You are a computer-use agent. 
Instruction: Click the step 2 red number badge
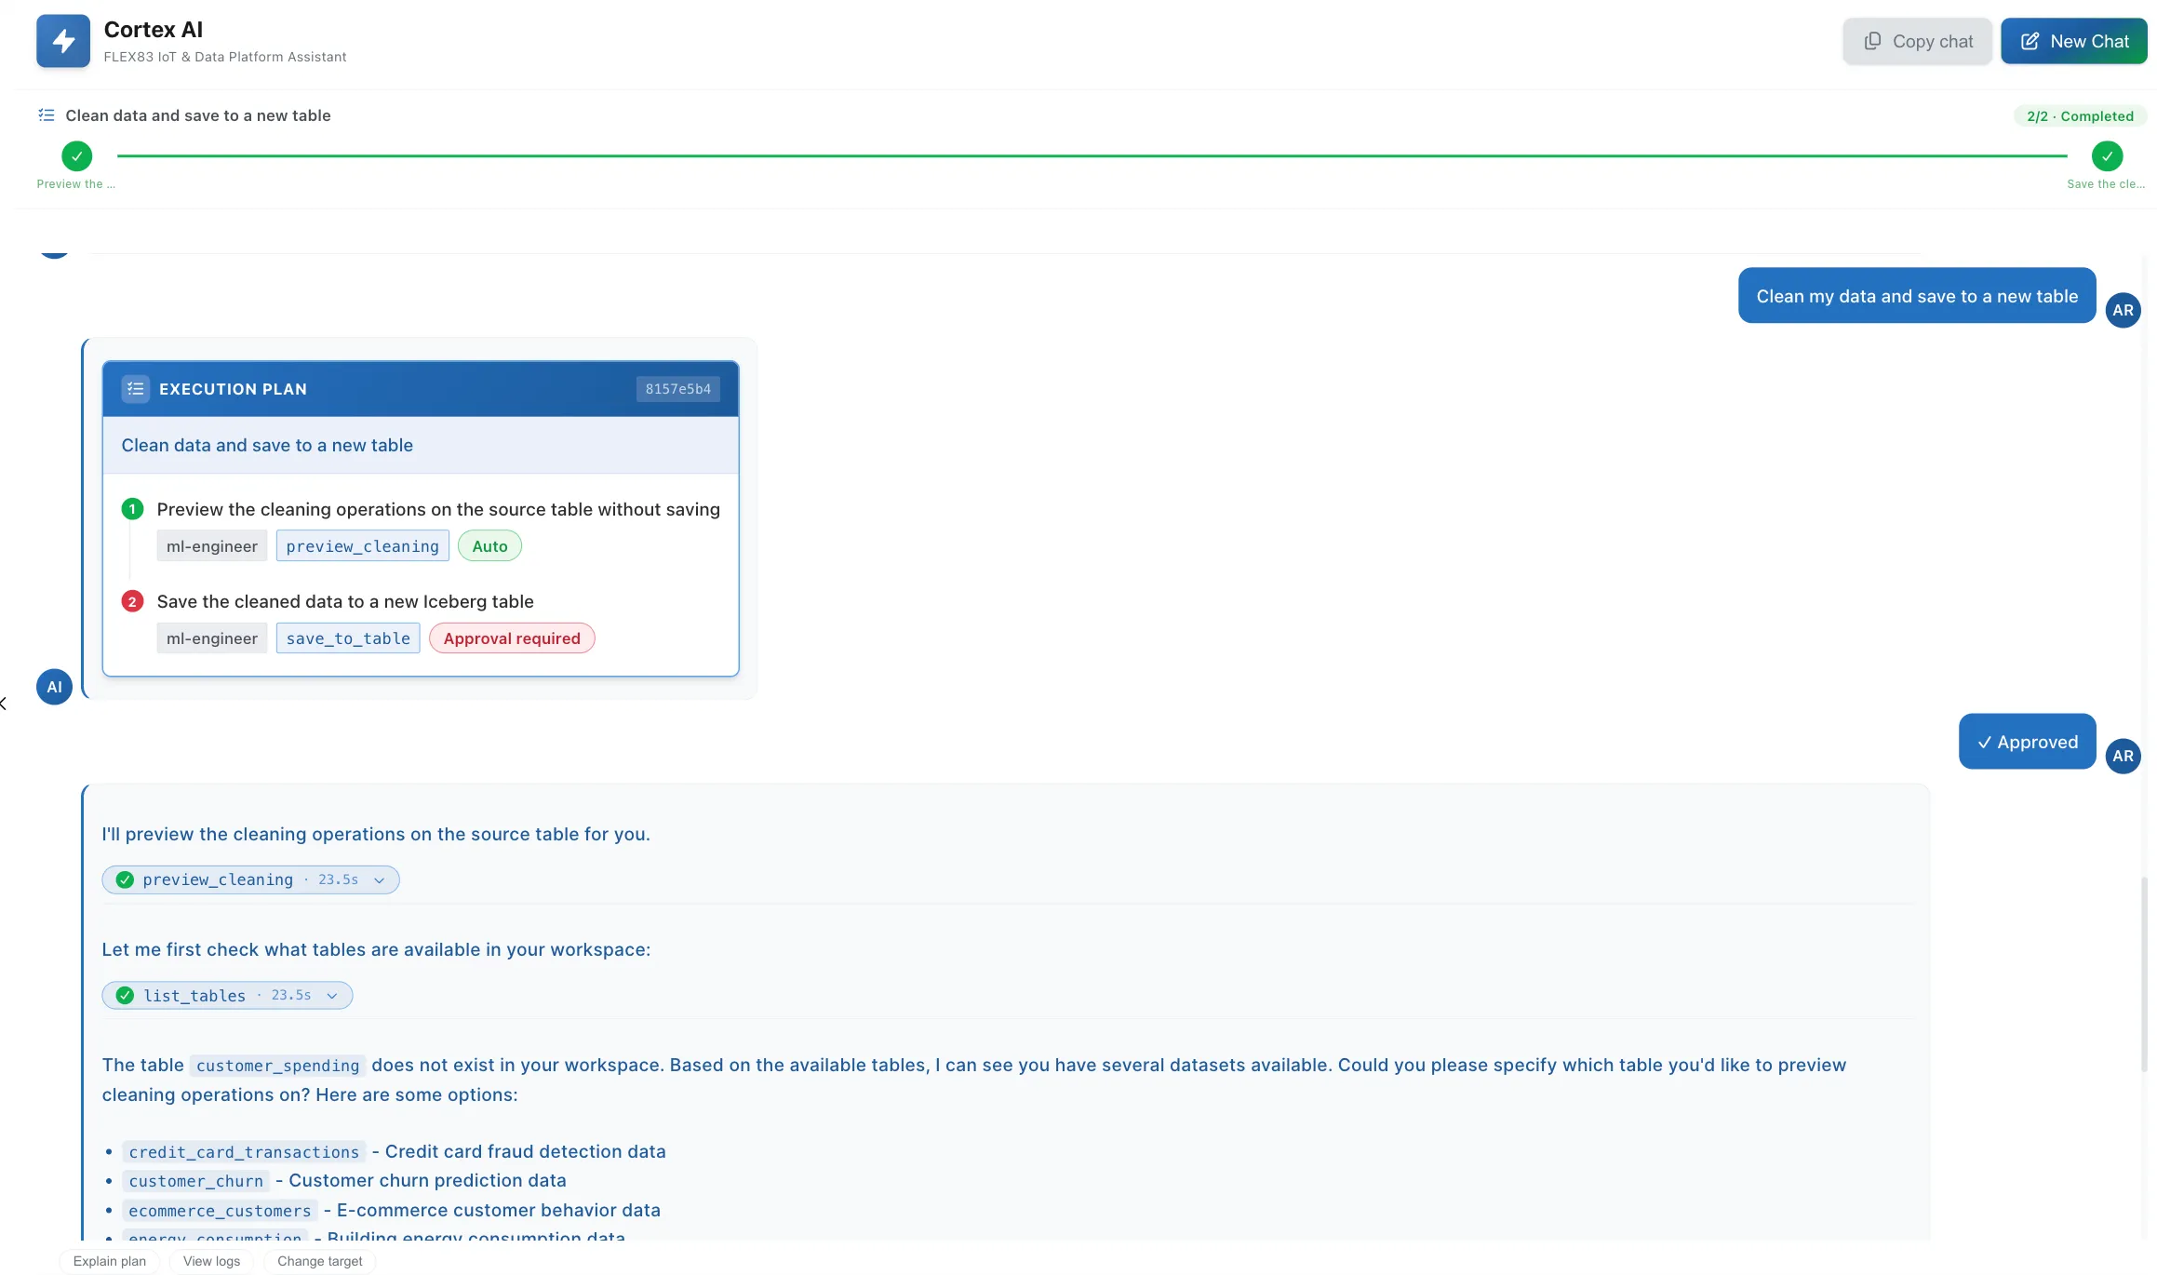point(132,601)
